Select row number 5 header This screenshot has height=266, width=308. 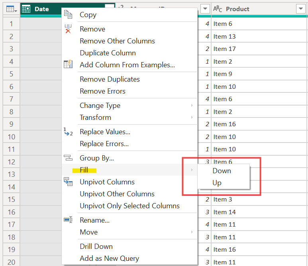click(11, 74)
